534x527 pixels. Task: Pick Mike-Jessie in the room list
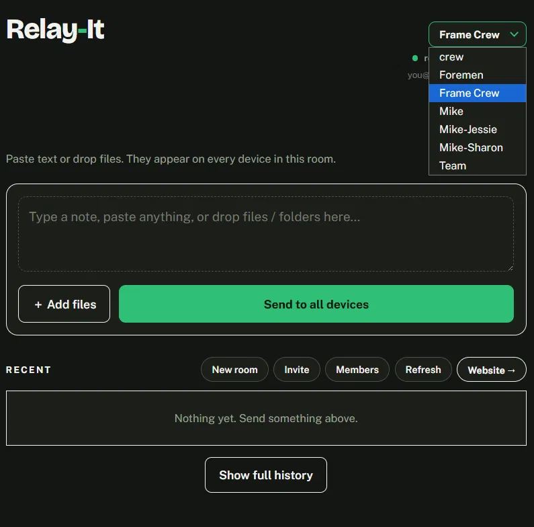(x=477, y=129)
